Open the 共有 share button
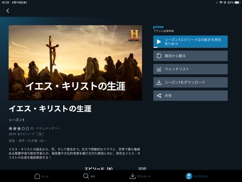Image resolution: width=242 pixels, height=182 pixels. 190,96
